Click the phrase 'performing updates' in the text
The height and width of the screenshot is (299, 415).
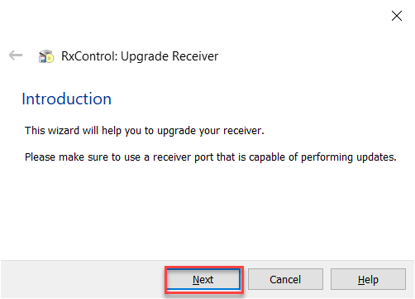pos(349,157)
